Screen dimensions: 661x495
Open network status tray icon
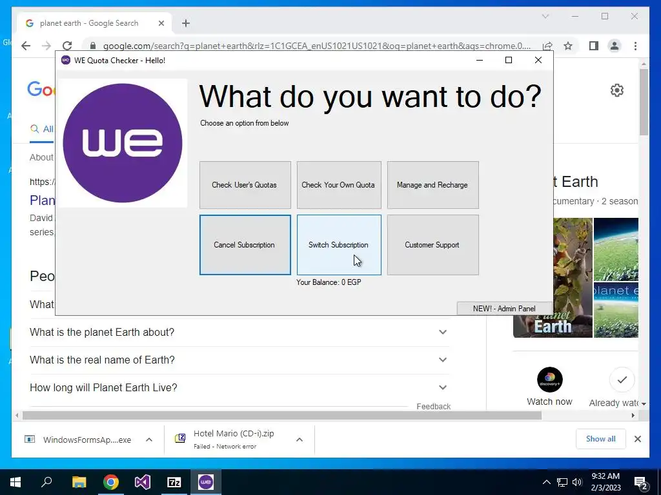click(562, 482)
